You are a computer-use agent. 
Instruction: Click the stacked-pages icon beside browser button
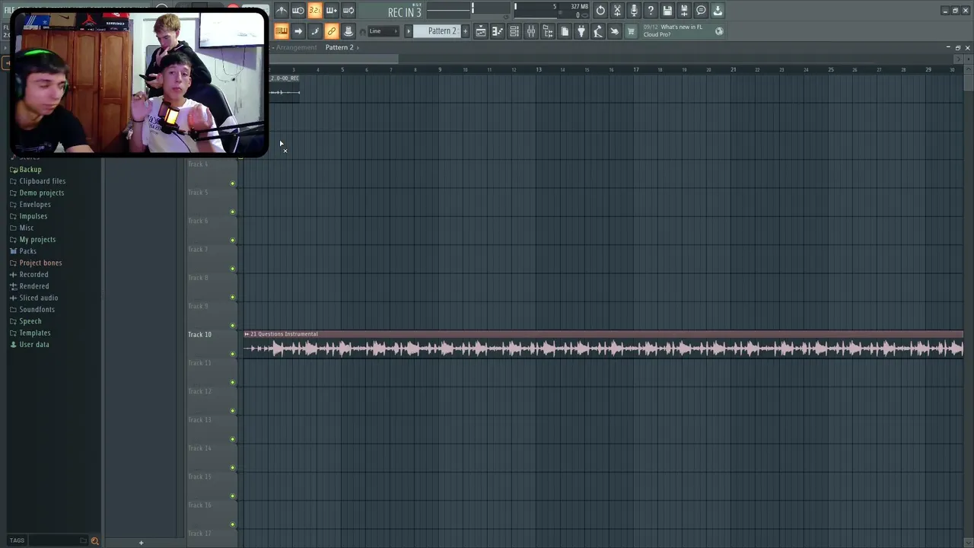pos(565,31)
